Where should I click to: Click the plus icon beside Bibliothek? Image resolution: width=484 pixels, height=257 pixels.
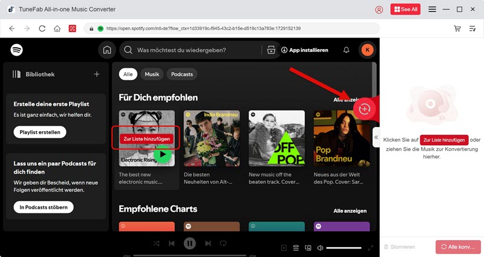click(x=96, y=74)
